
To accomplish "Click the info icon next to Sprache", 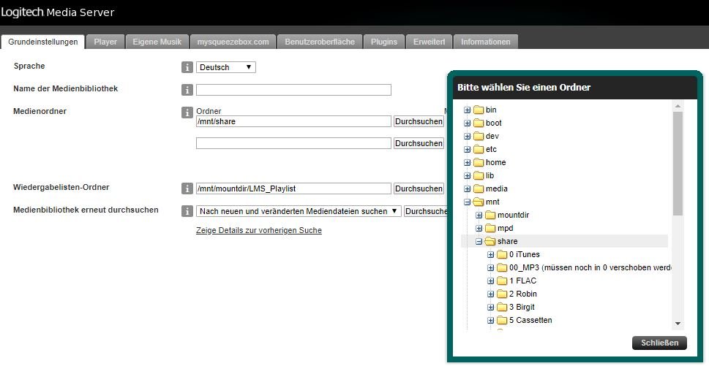I will point(187,67).
